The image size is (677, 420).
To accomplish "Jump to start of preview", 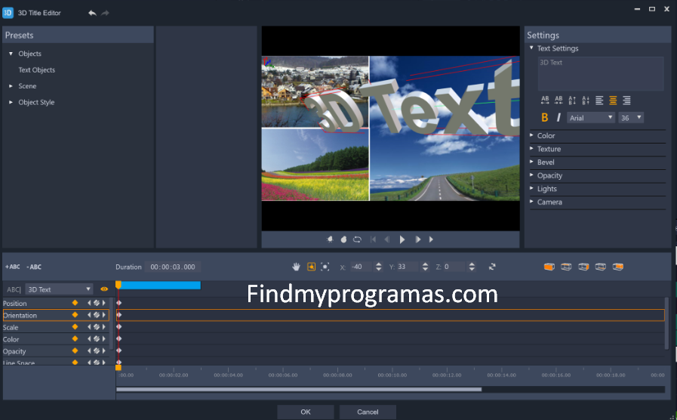I will [x=373, y=239].
